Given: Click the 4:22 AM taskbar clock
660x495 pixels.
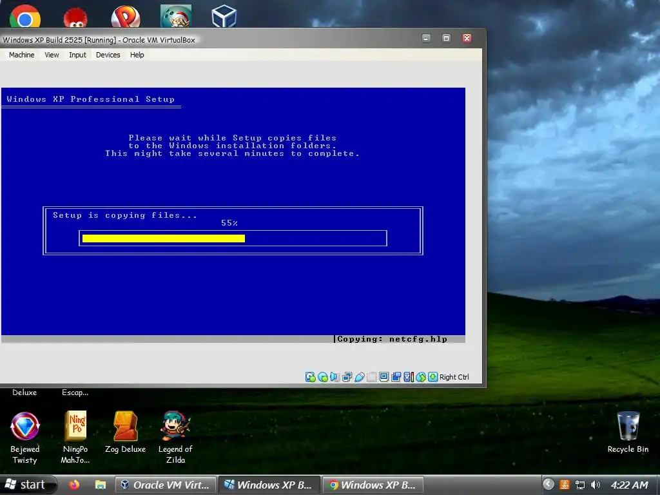Looking at the screenshot, I should [x=629, y=485].
